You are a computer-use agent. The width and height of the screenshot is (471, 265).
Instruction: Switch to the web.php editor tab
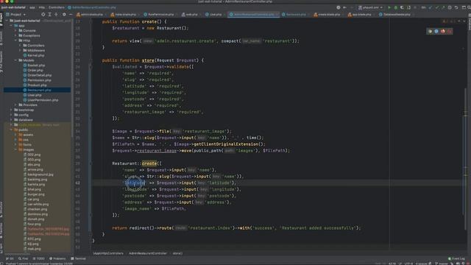[190, 15]
